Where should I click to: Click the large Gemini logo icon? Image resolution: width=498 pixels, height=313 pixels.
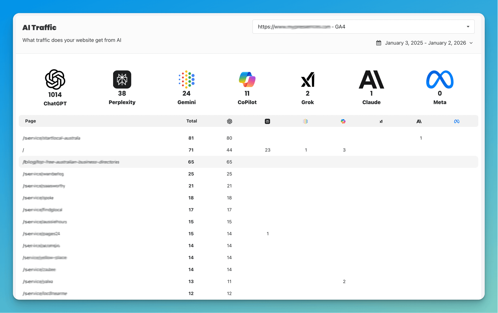pos(186,79)
